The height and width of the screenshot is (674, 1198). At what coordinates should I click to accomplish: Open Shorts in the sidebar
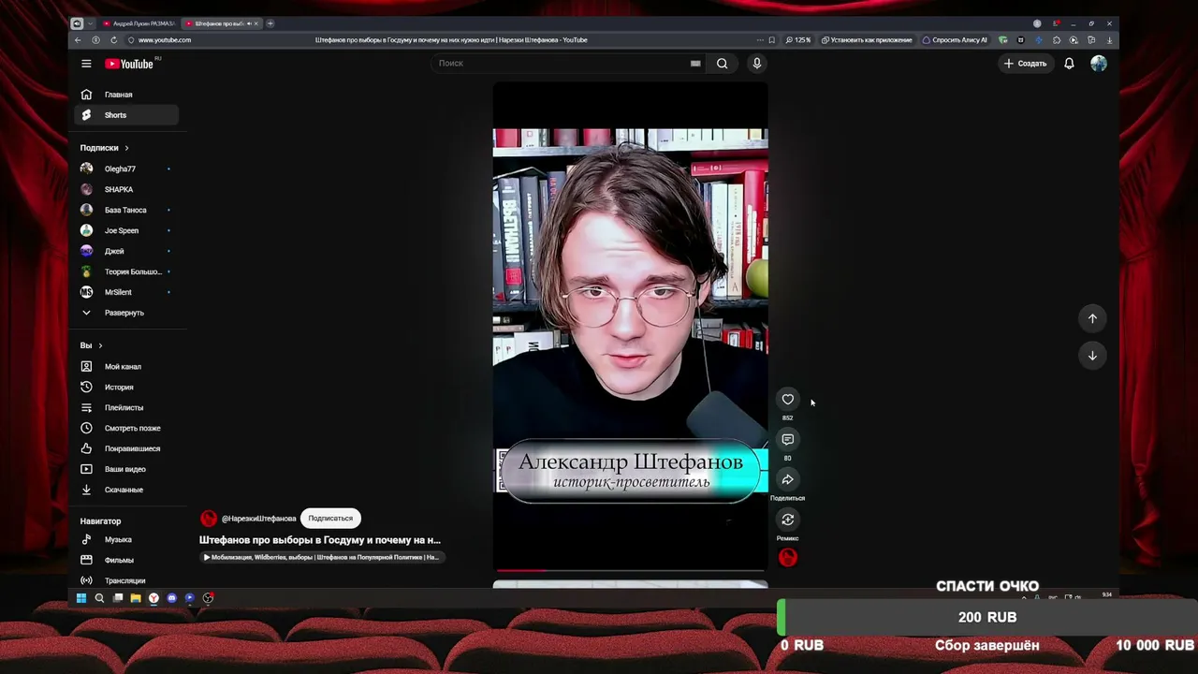pyautogui.click(x=127, y=115)
